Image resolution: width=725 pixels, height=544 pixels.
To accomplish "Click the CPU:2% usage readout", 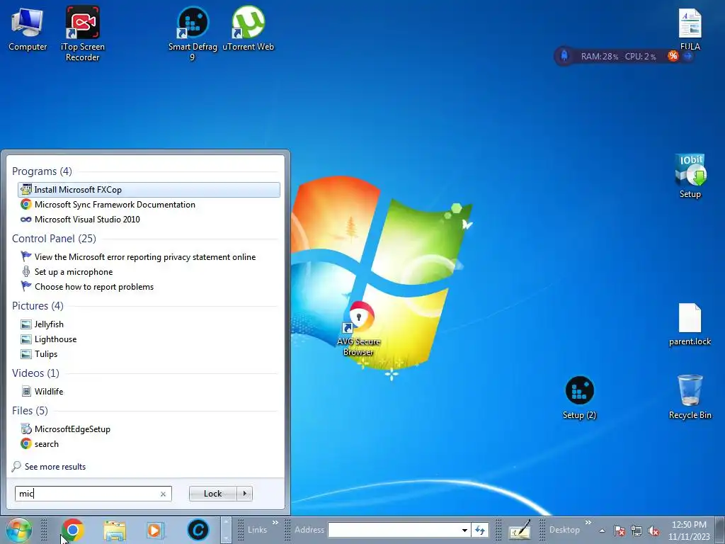I will (x=640, y=57).
